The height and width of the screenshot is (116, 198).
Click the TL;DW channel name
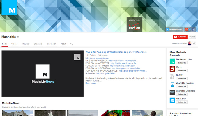pyautogui.click(x=179, y=75)
